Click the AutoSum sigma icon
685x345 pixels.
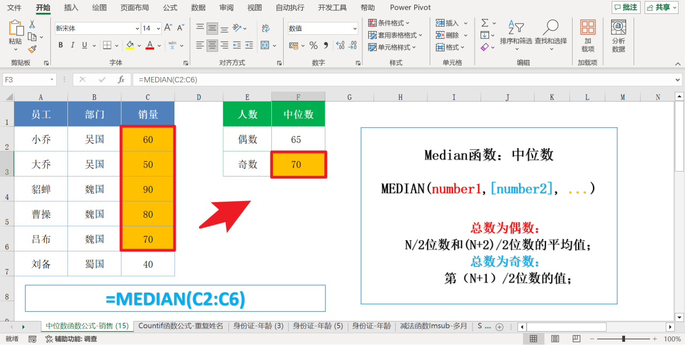[x=485, y=23]
